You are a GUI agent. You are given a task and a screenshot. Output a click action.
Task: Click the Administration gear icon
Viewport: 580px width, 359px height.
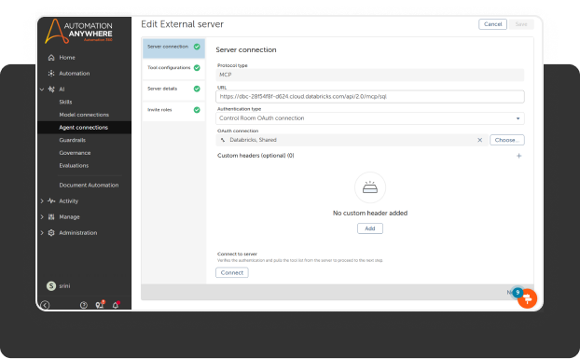point(51,232)
